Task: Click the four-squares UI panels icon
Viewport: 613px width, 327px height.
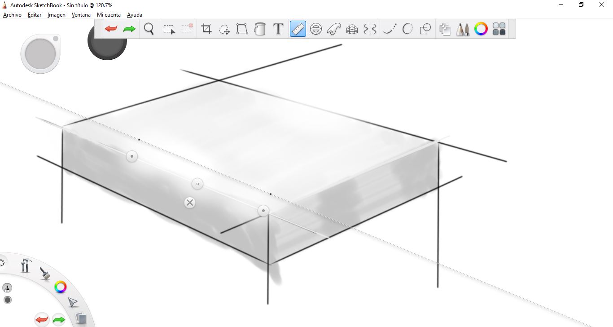Action: 499,29
